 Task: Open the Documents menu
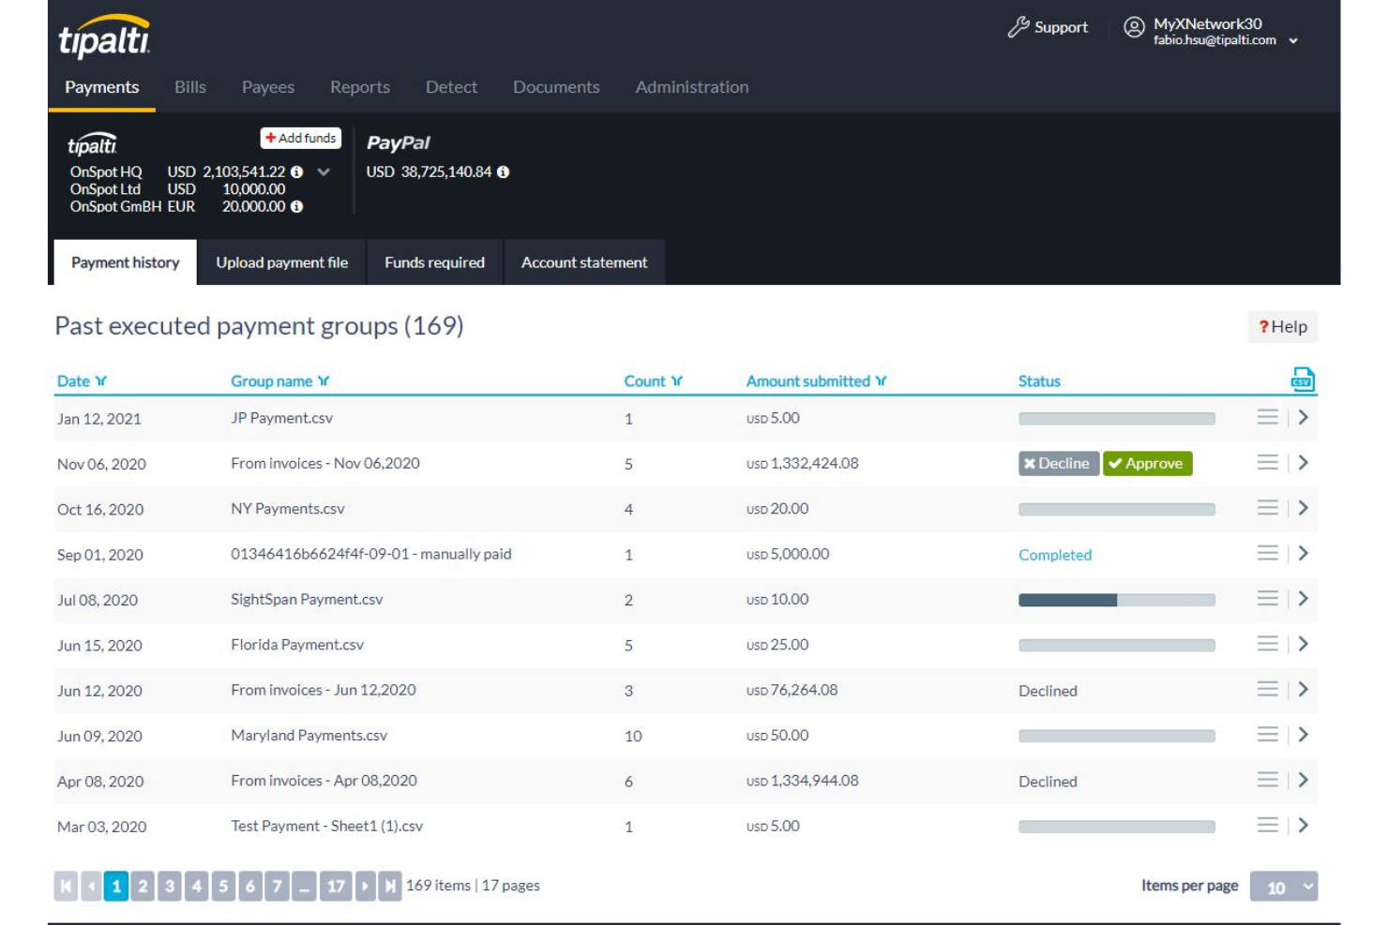pyautogui.click(x=556, y=87)
